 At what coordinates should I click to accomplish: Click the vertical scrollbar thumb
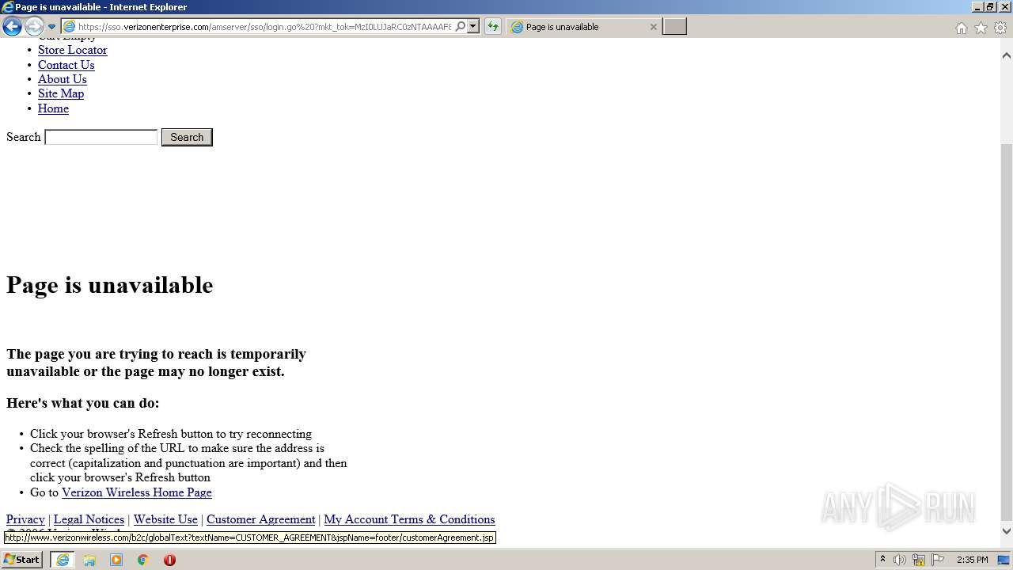tap(1006, 333)
